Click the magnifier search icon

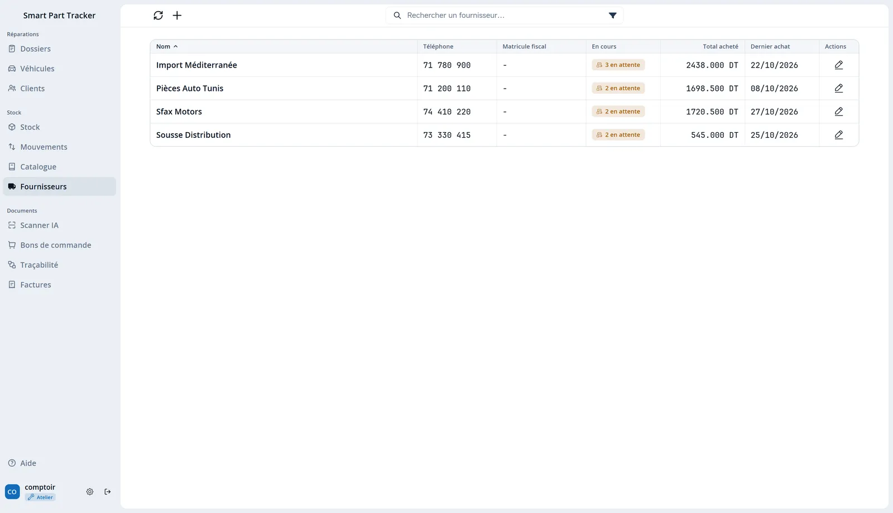click(x=397, y=16)
